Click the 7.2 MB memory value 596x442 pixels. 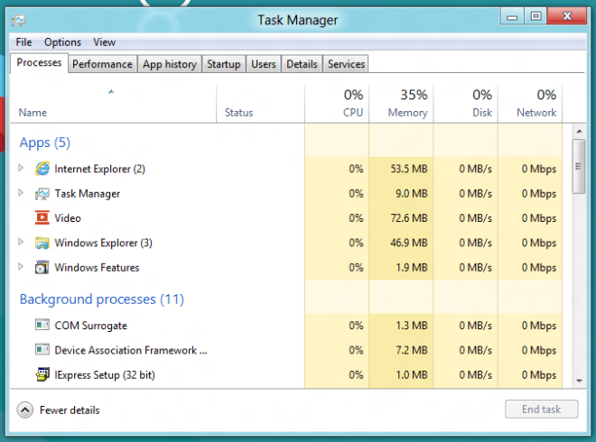pos(412,350)
